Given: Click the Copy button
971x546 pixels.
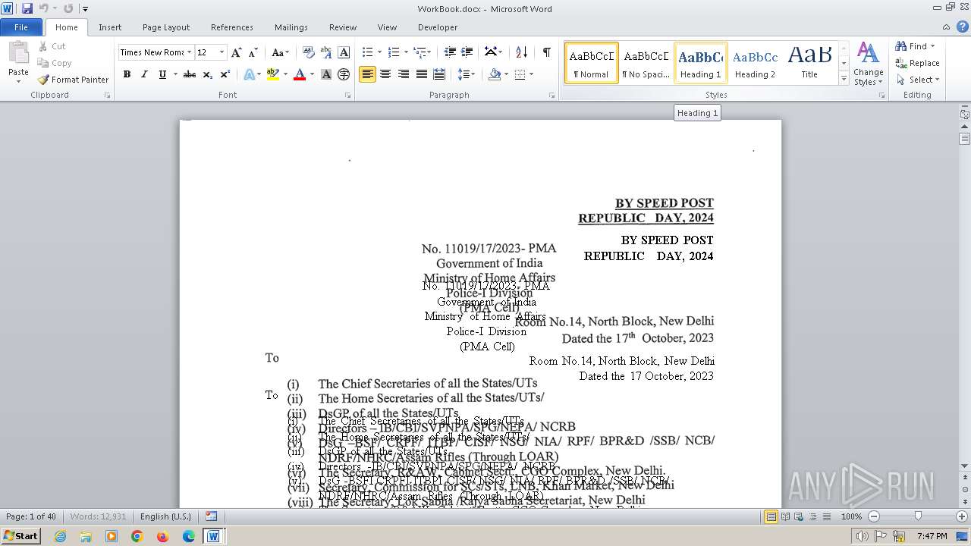Looking at the screenshot, I should [55, 63].
